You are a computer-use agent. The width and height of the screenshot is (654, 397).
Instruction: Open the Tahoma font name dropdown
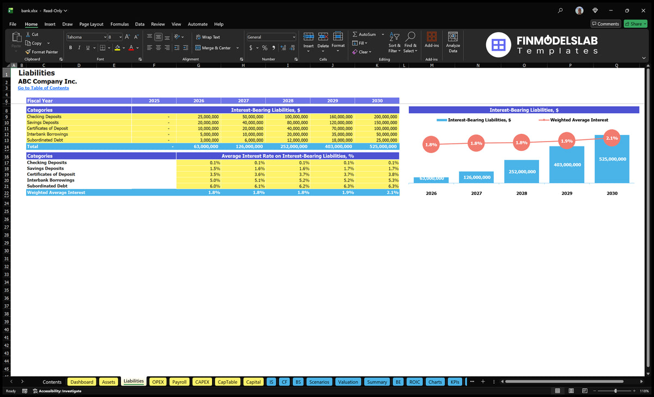[x=105, y=37]
